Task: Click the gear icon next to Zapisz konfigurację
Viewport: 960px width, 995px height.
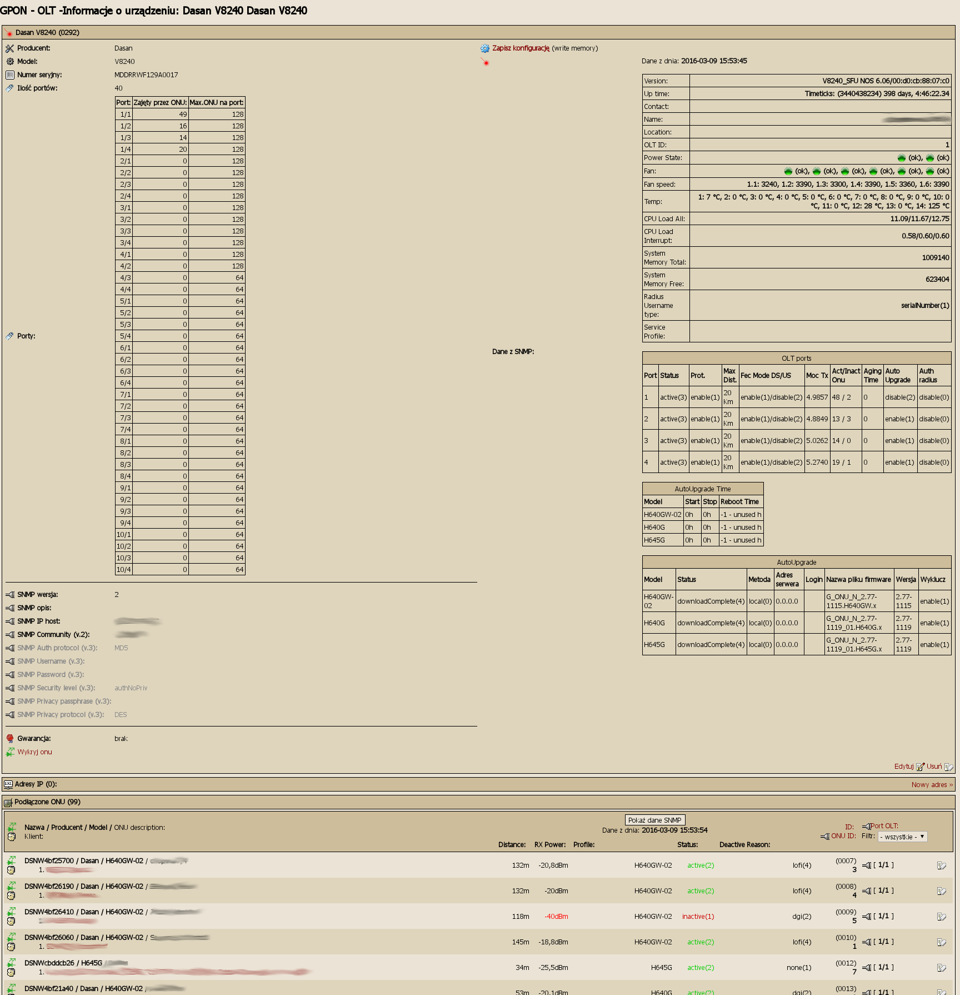Action: click(485, 48)
